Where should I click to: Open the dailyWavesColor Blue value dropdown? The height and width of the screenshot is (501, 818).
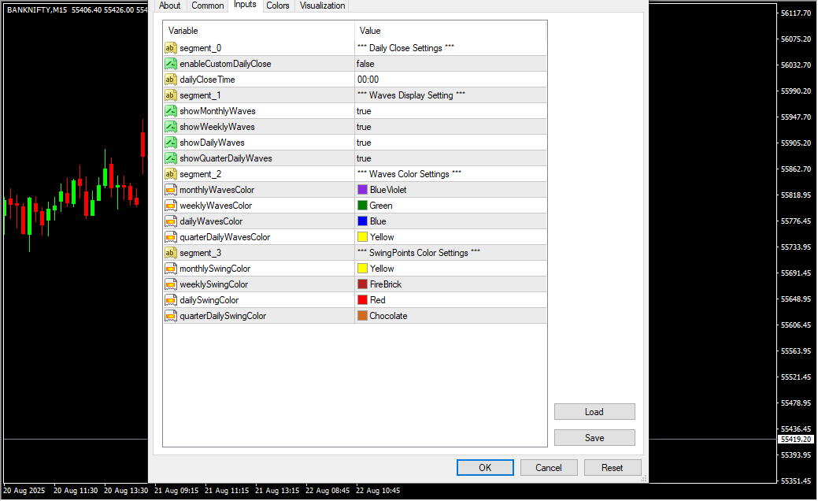450,221
